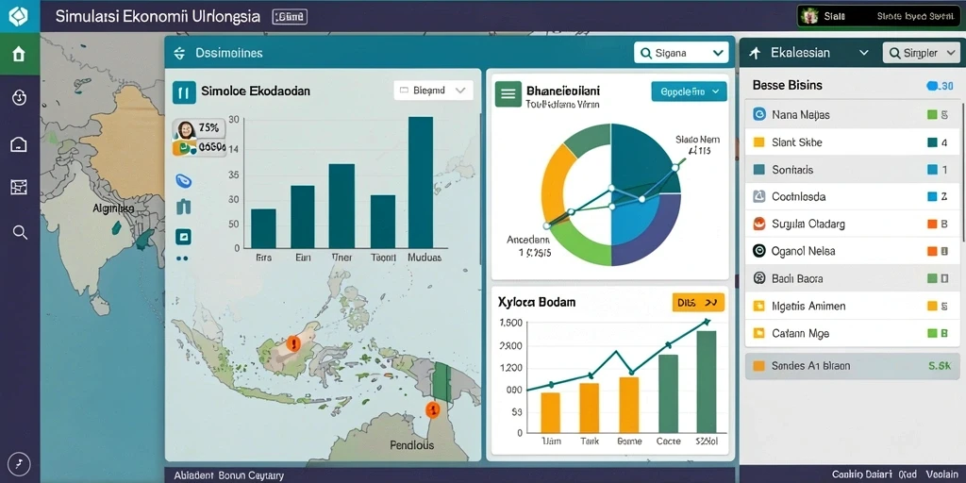The width and height of the screenshot is (966, 483).
Task: Open the building icon in left sidebar
Action: click(19, 144)
